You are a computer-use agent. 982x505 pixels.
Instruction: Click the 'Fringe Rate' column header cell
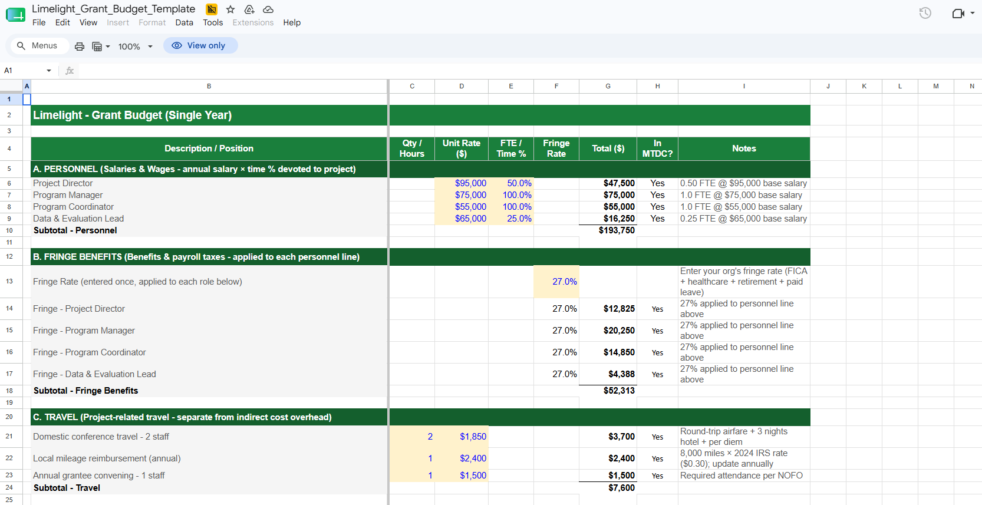click(x=556, y=148)
